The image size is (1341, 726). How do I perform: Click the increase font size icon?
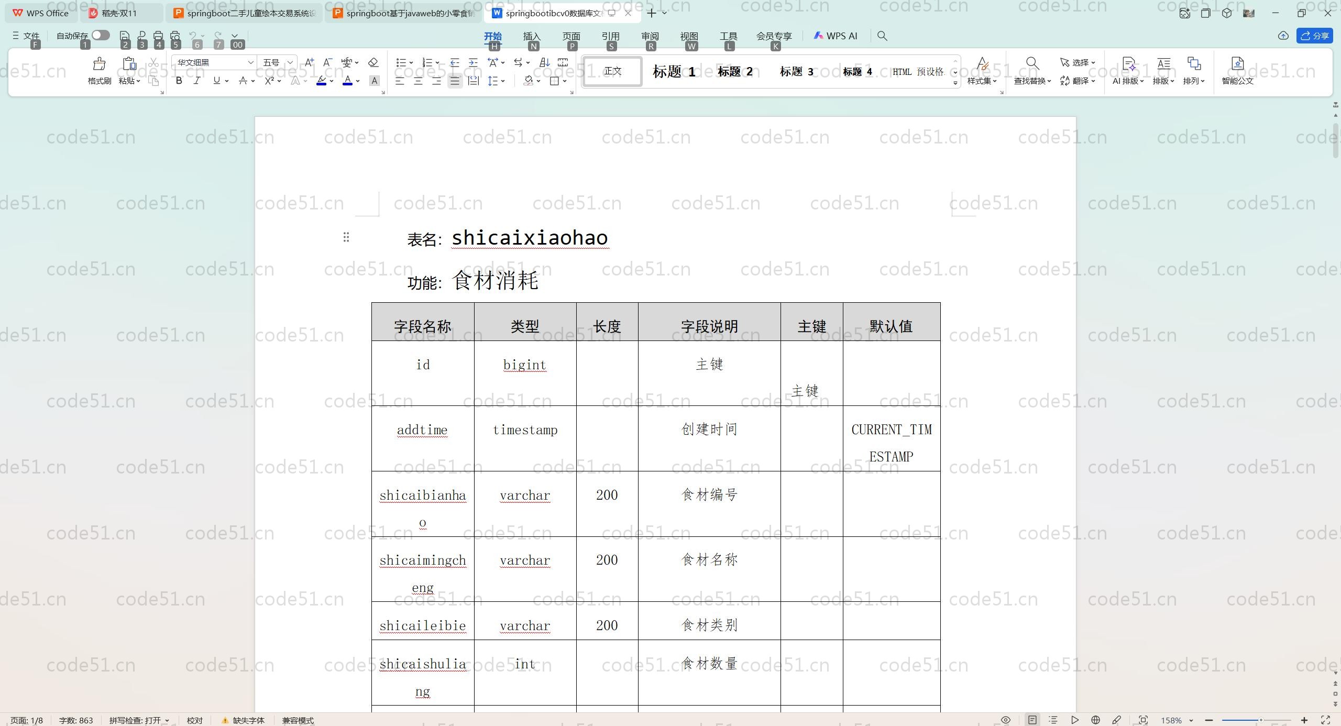coord(309,62)
